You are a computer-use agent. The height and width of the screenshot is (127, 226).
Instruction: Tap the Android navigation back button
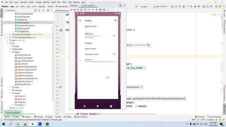(84, 106)
